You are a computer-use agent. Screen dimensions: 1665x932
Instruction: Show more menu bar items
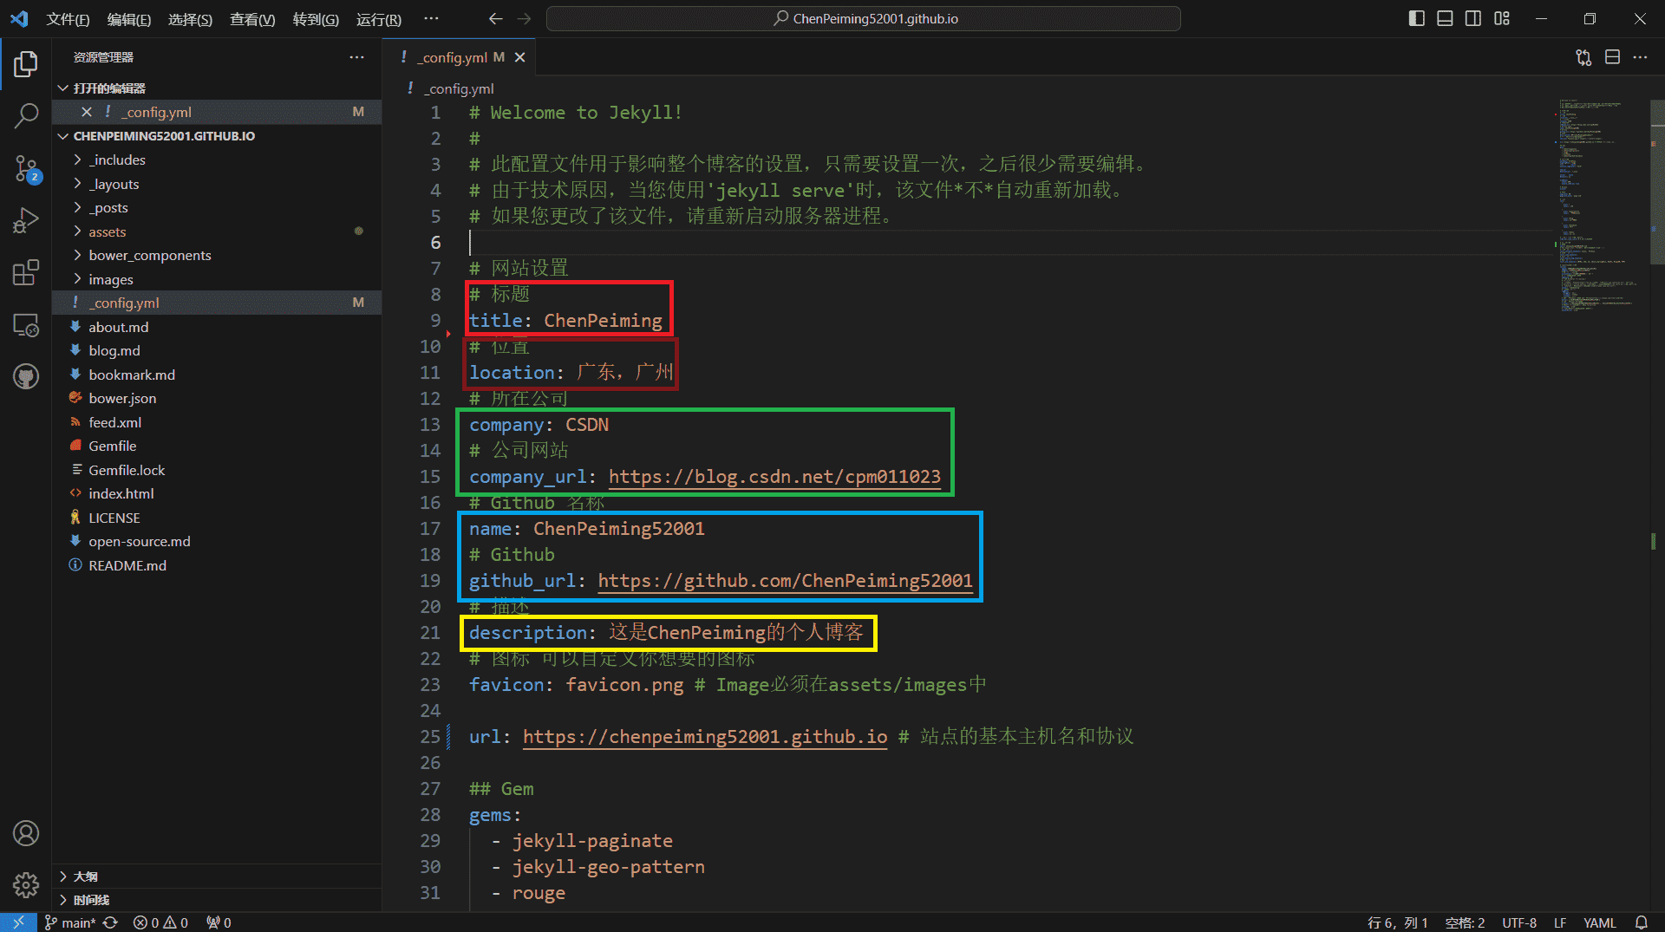pyautogui.click(x=431, y=18)
